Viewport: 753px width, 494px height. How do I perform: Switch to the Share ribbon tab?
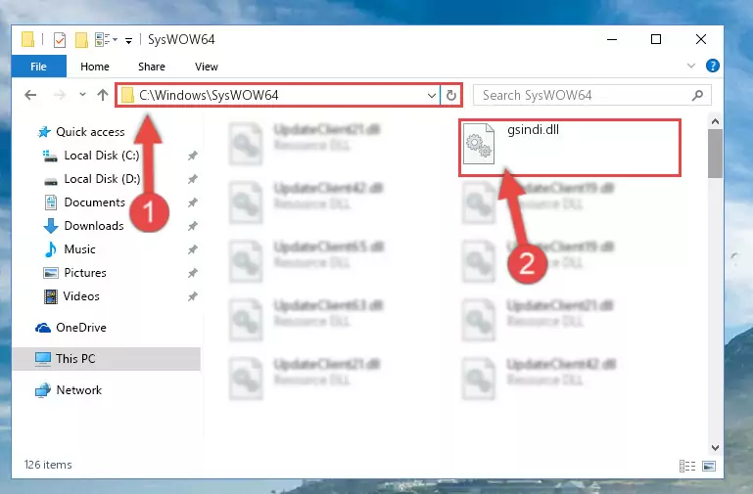coord(151,67)
